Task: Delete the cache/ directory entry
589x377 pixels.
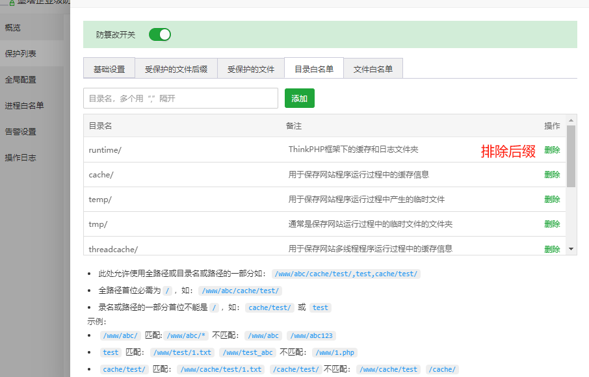Action: [552, 175]
